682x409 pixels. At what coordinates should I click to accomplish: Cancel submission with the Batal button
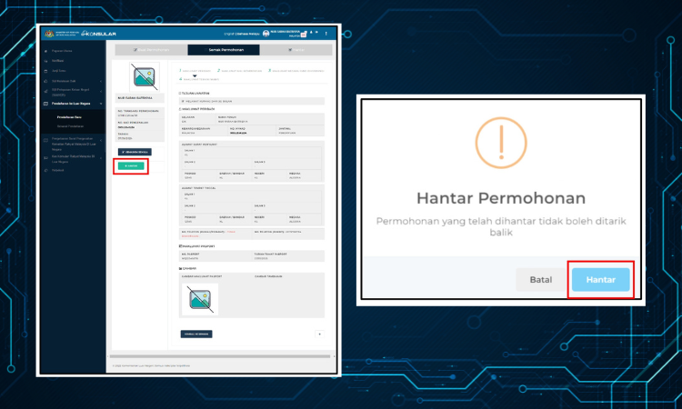pos(541,279)
